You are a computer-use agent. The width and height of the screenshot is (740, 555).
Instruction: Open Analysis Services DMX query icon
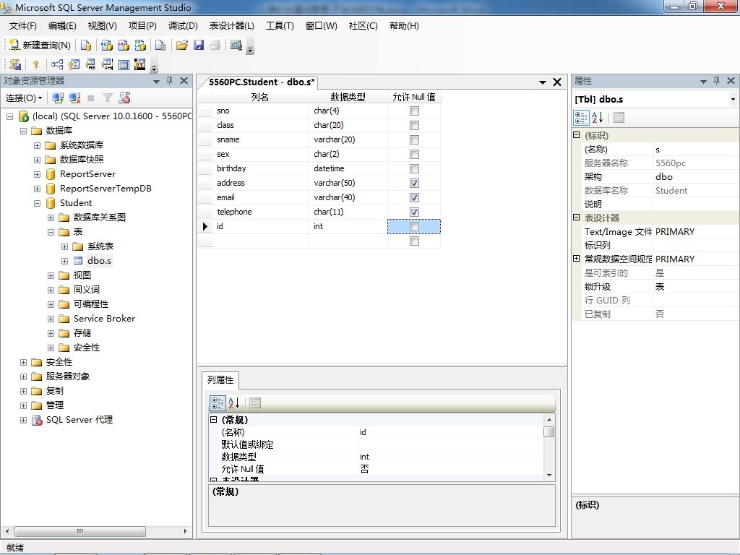(124, 45)
